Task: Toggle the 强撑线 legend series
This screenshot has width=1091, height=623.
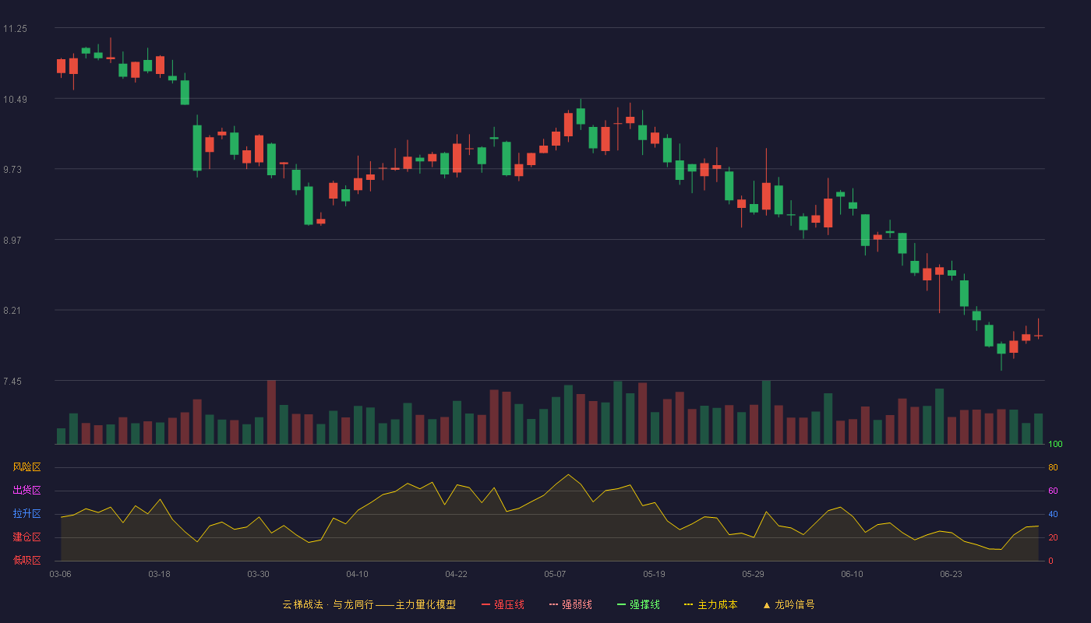Action: pyautogui.click(x=638, y=604)
